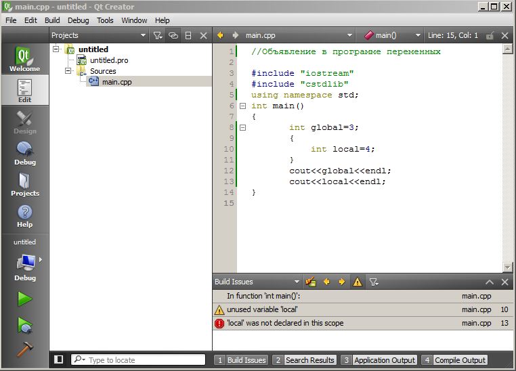
Task: Show the Build Issues output tab
Action: (x=241, y=360)
